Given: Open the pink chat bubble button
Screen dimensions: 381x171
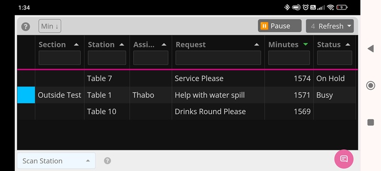Looking at the screenshot, I should [344, 159].
